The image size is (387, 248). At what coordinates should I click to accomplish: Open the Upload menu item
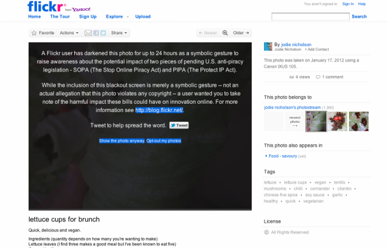click(x=143, y=16)
